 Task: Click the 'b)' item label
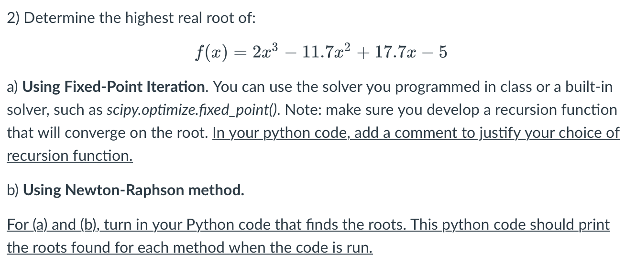(13, 190)
